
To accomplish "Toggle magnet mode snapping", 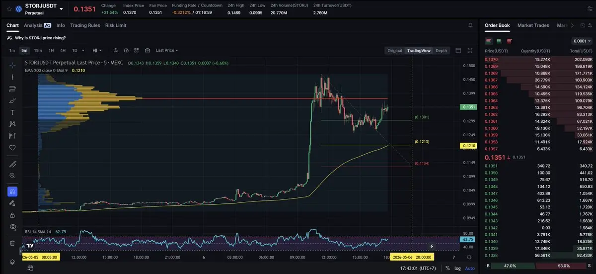I will (12, 191).
